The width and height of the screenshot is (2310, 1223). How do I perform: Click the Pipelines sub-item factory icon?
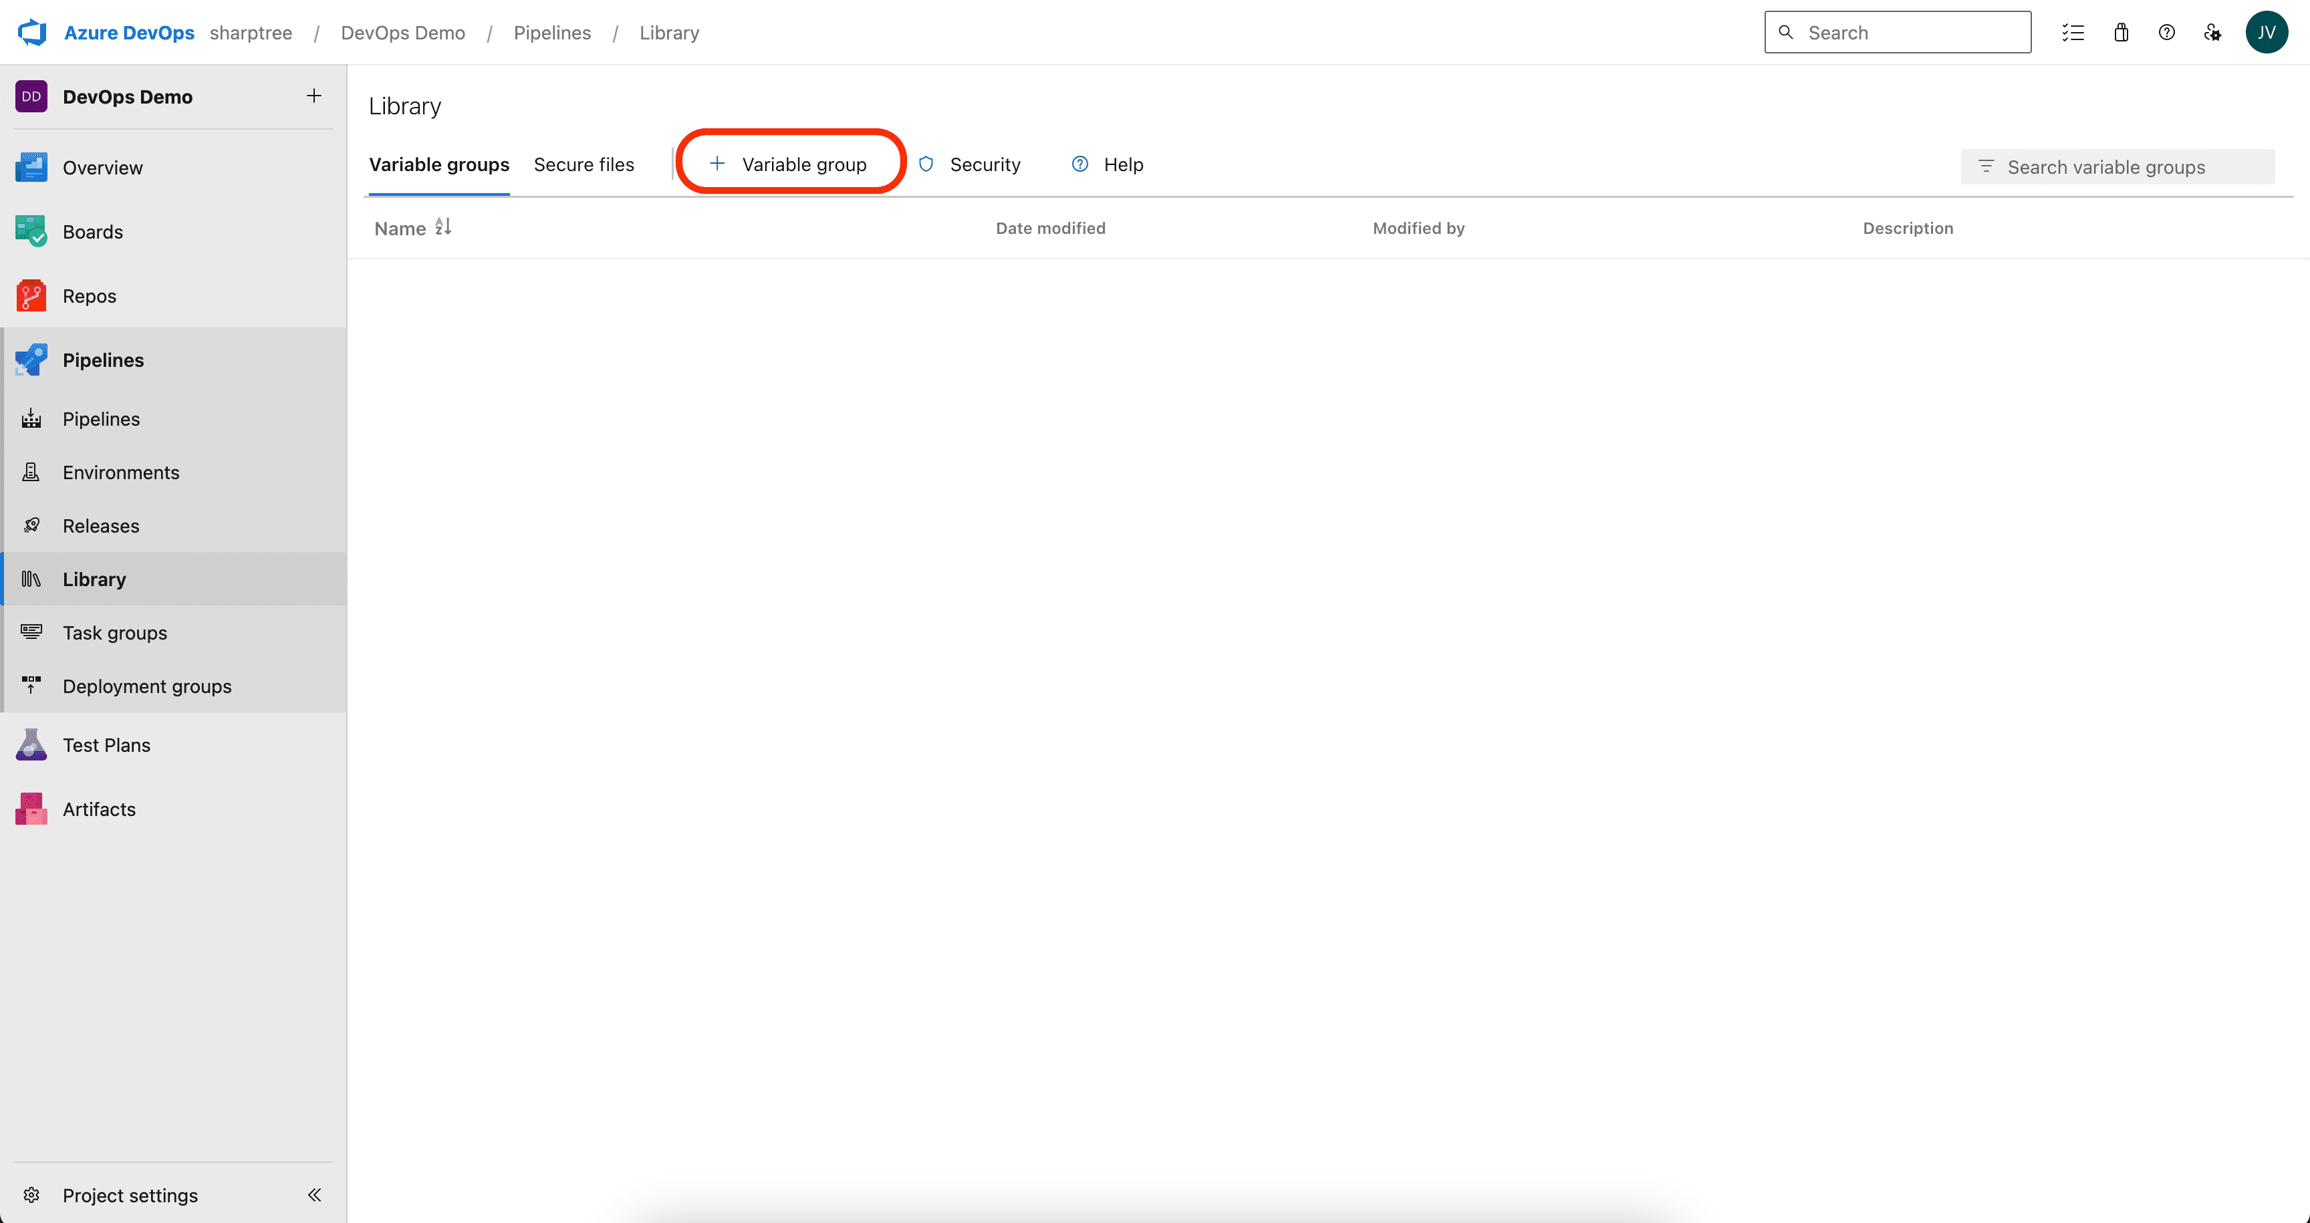point(31,418)
